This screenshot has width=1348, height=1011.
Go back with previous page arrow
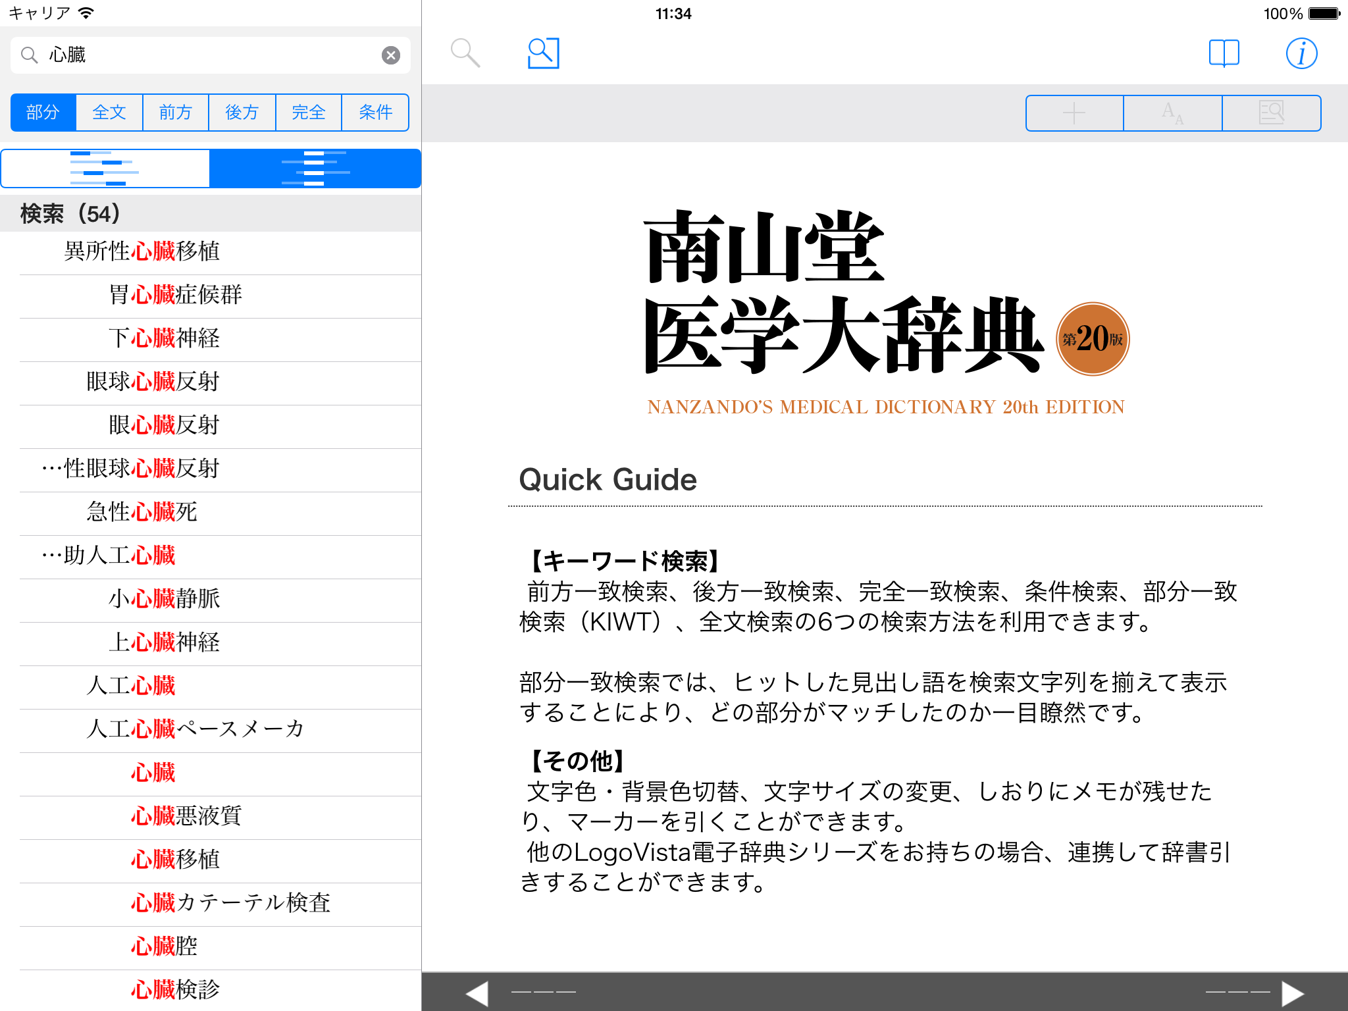(x=477, y=993)
